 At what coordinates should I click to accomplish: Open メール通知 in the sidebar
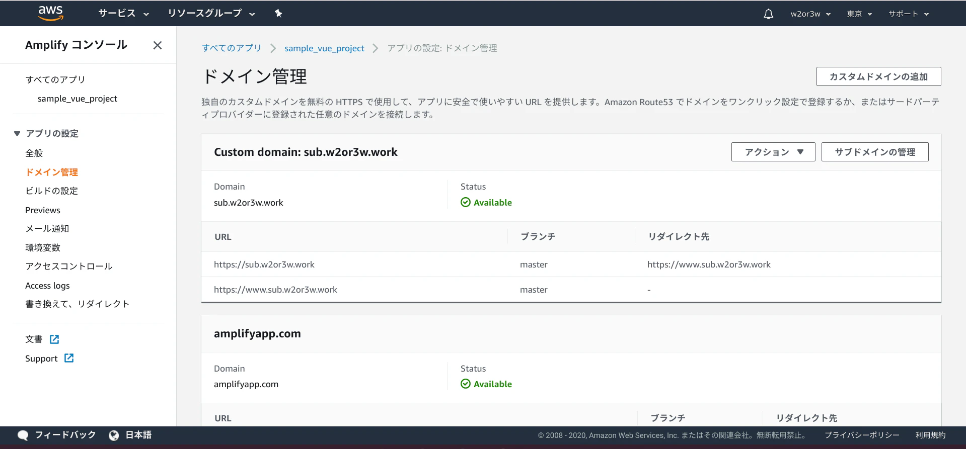point(47,229)
